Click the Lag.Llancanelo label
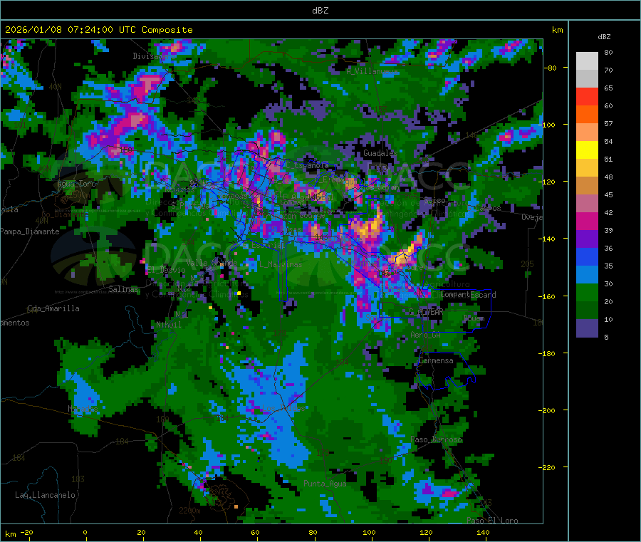 [x=46, y=496]
